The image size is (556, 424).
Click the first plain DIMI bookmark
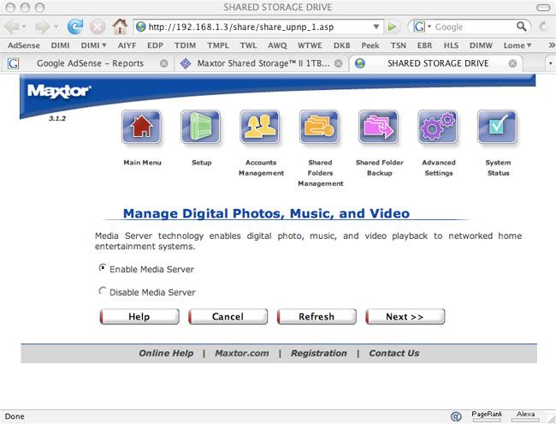point(60,45)
